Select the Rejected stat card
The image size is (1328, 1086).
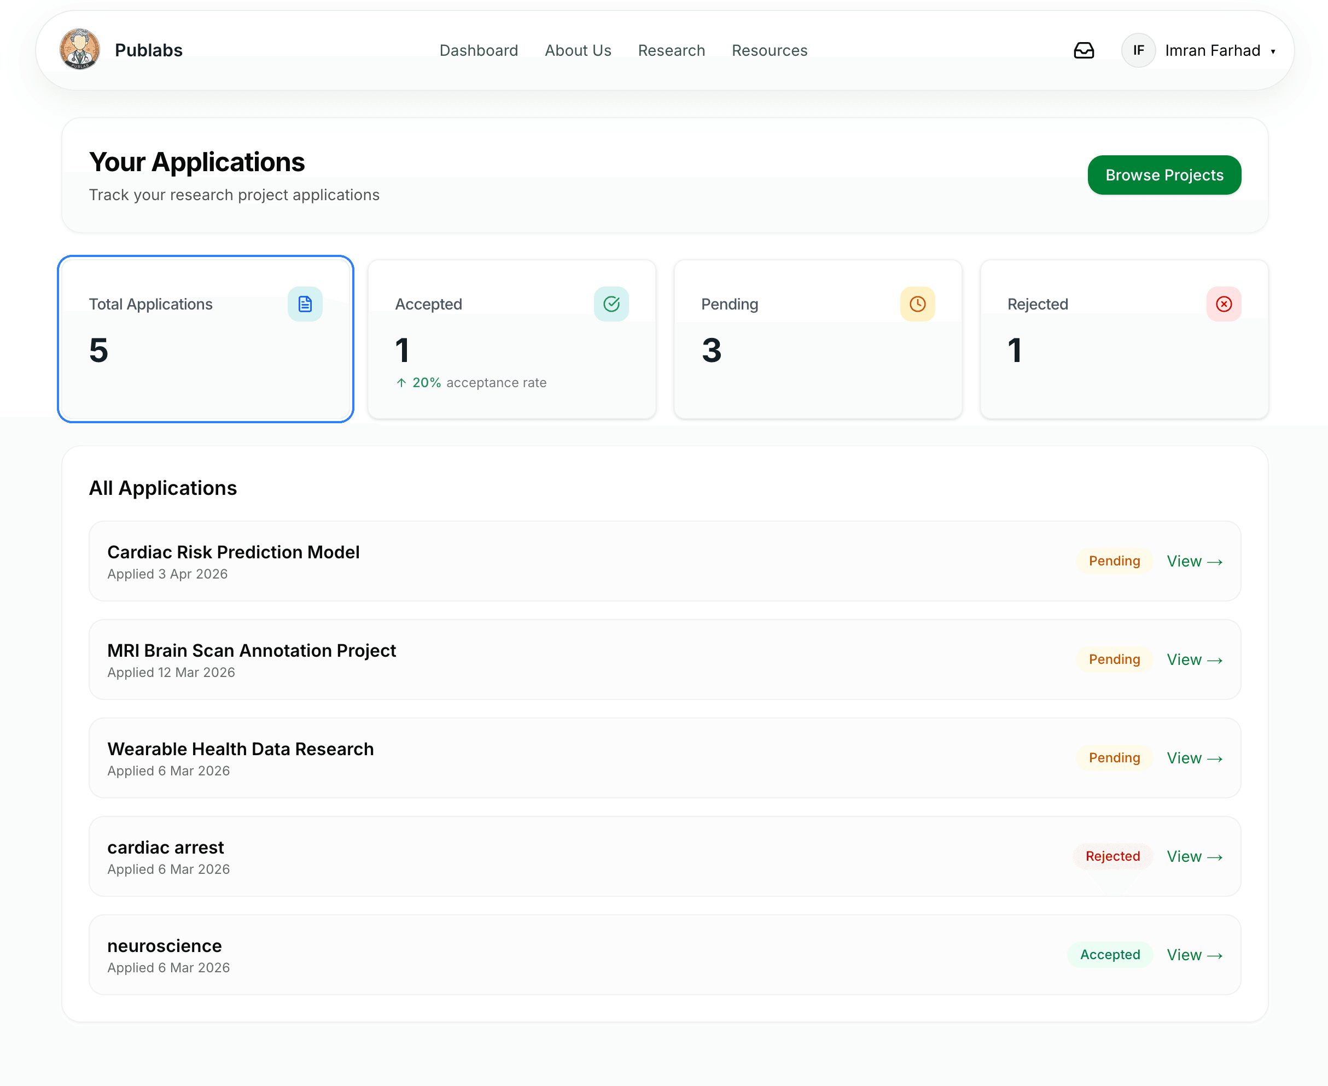click(1124, 339)
